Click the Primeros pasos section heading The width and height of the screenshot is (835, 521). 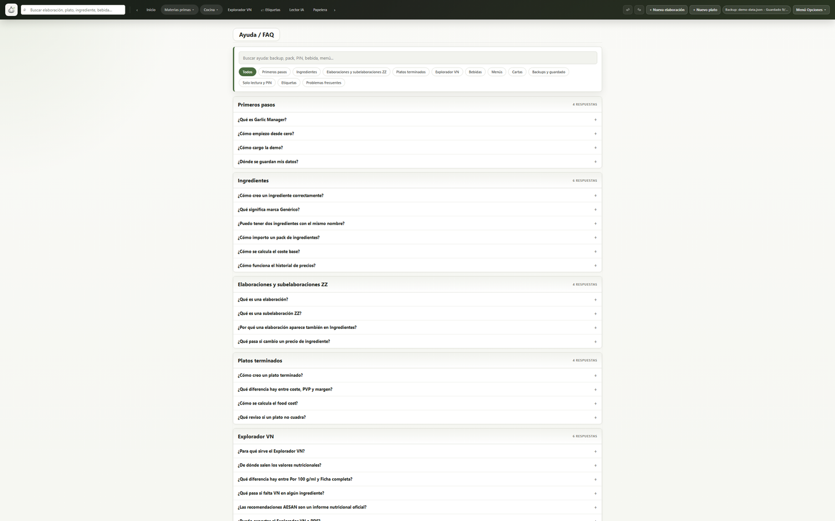257,104
